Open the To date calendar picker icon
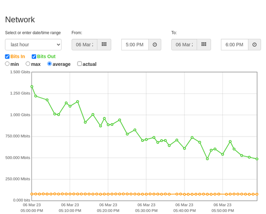The height and width of the screenshot is (214, 266). pyautogui.click(x=204, y=45)
